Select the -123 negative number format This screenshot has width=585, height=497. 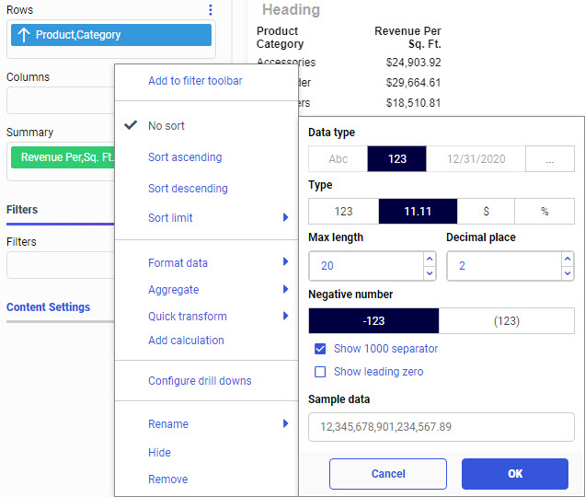[x=373, y=320]
